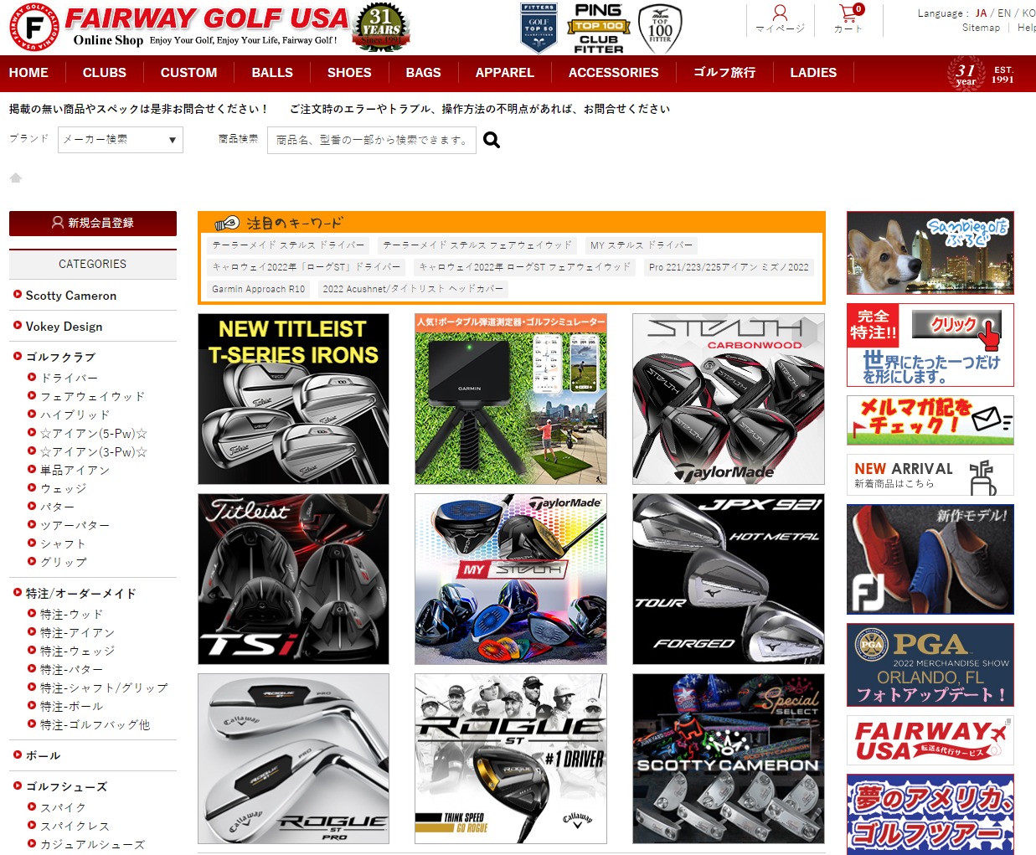Image resolution: width=1036 pixels, height=855 pixels.
Task: Open the Rogue ST Pro irons banner
Action: point(293,759)
